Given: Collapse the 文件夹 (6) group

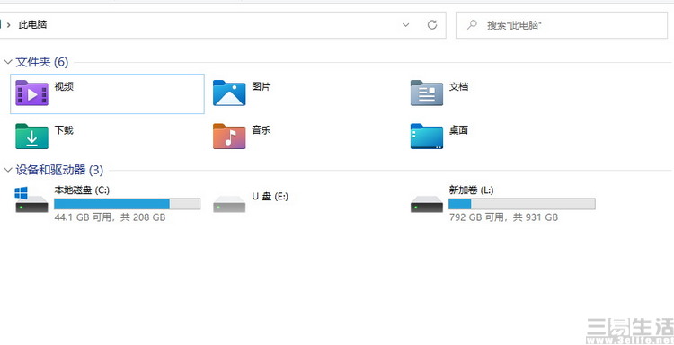Looking at the screenshot, I should (8, 62).
